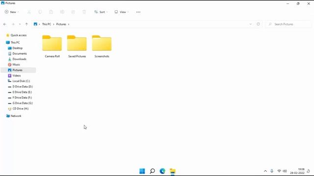
Task: Select the Screenshots folder
Action: point(102,46)
